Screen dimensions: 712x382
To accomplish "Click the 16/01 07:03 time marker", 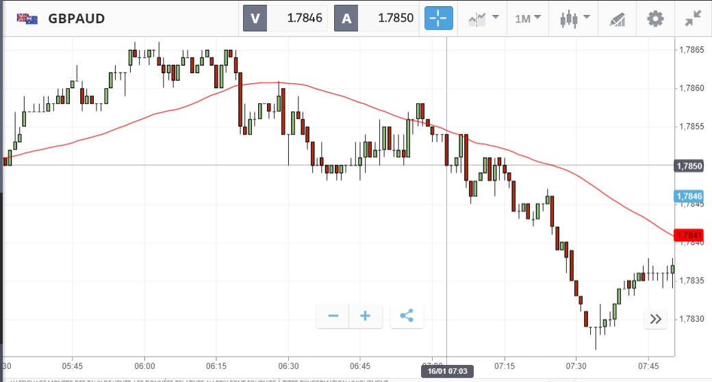I will click(447, 371).
